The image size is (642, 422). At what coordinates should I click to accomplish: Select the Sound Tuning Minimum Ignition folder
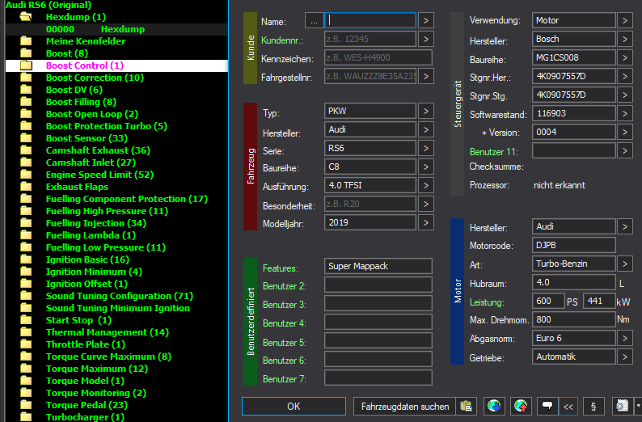[x=118, y=308]
